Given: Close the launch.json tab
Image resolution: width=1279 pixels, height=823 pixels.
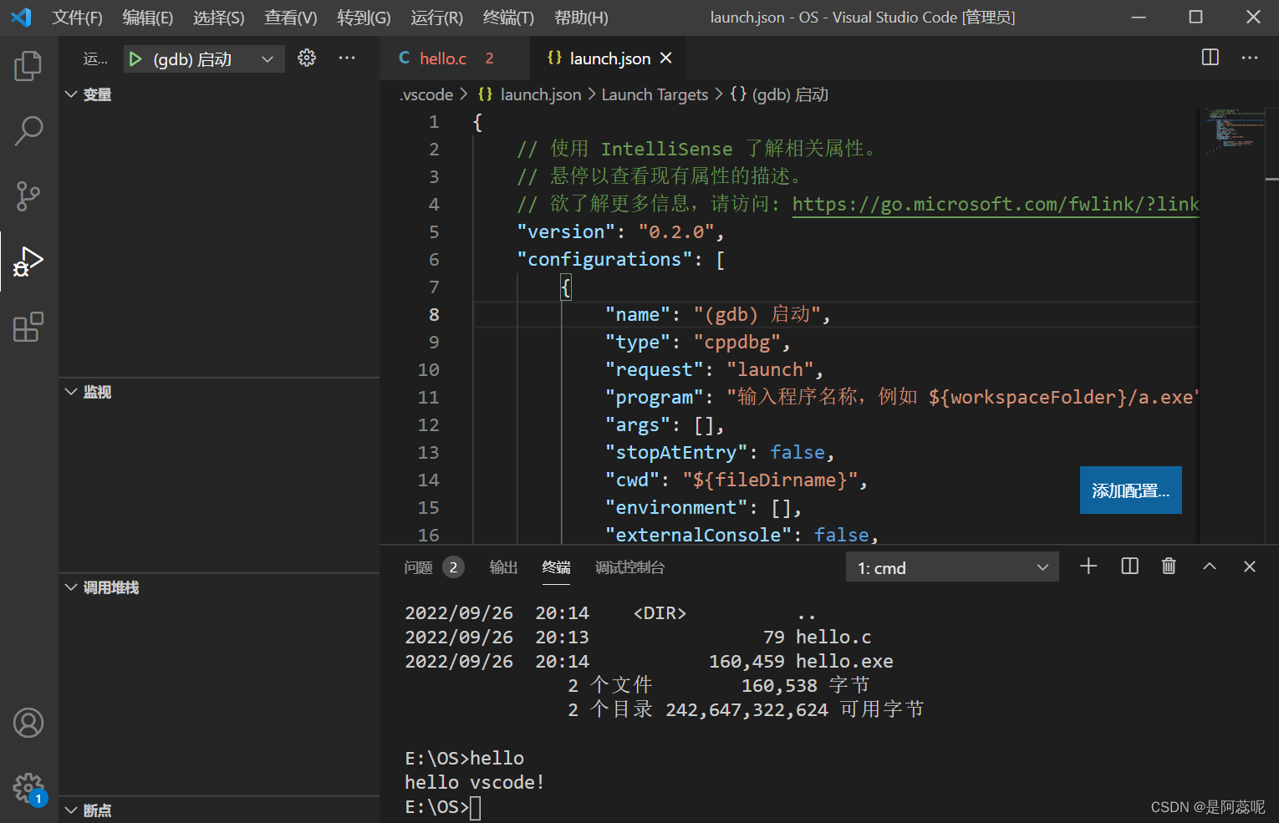Looking at the screenshot, I should tap(666, 58).
